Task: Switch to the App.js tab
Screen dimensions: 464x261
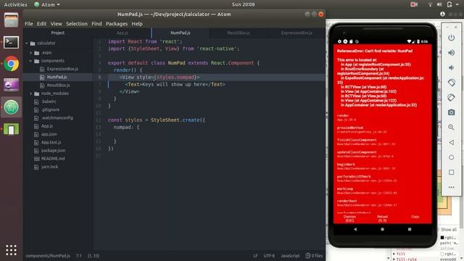Action: [123, 33]
